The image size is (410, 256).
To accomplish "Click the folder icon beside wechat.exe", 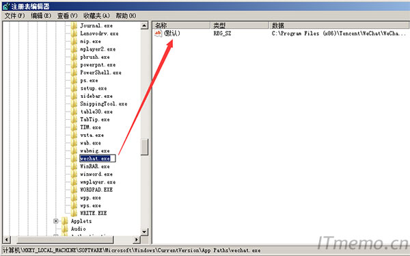I will 74,159.
